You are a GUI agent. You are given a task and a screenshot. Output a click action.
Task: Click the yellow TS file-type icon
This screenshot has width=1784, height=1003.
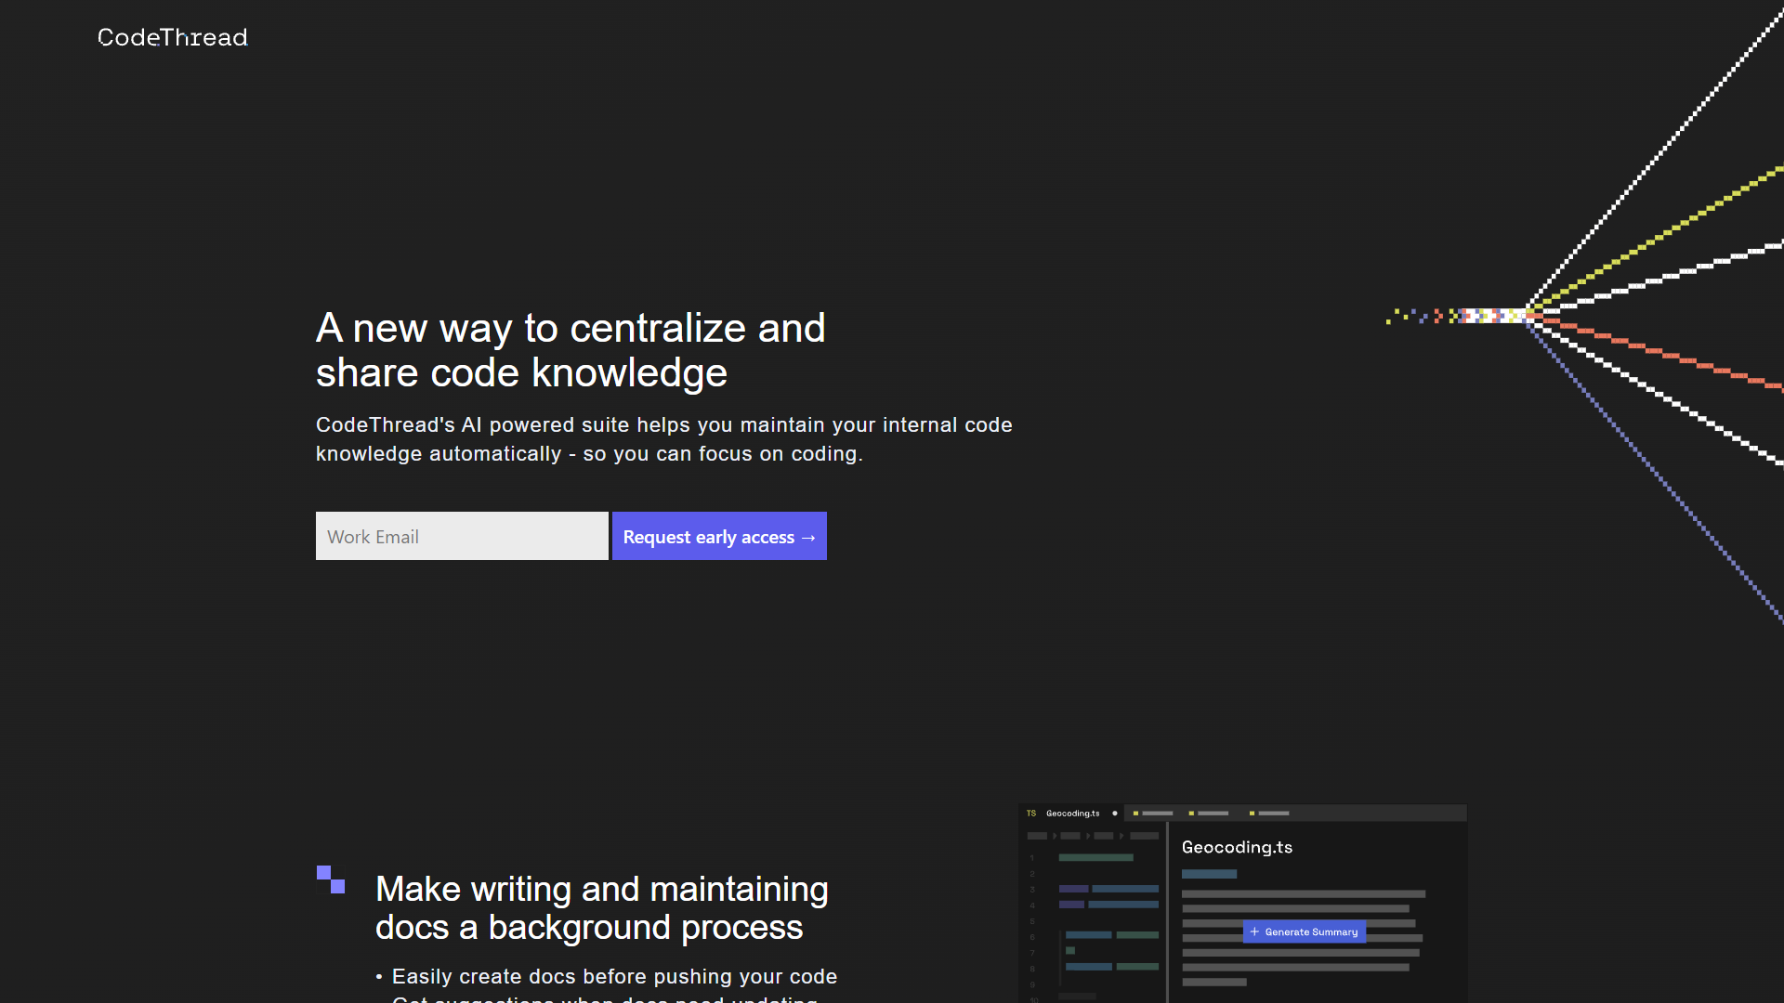(1031, 814)
